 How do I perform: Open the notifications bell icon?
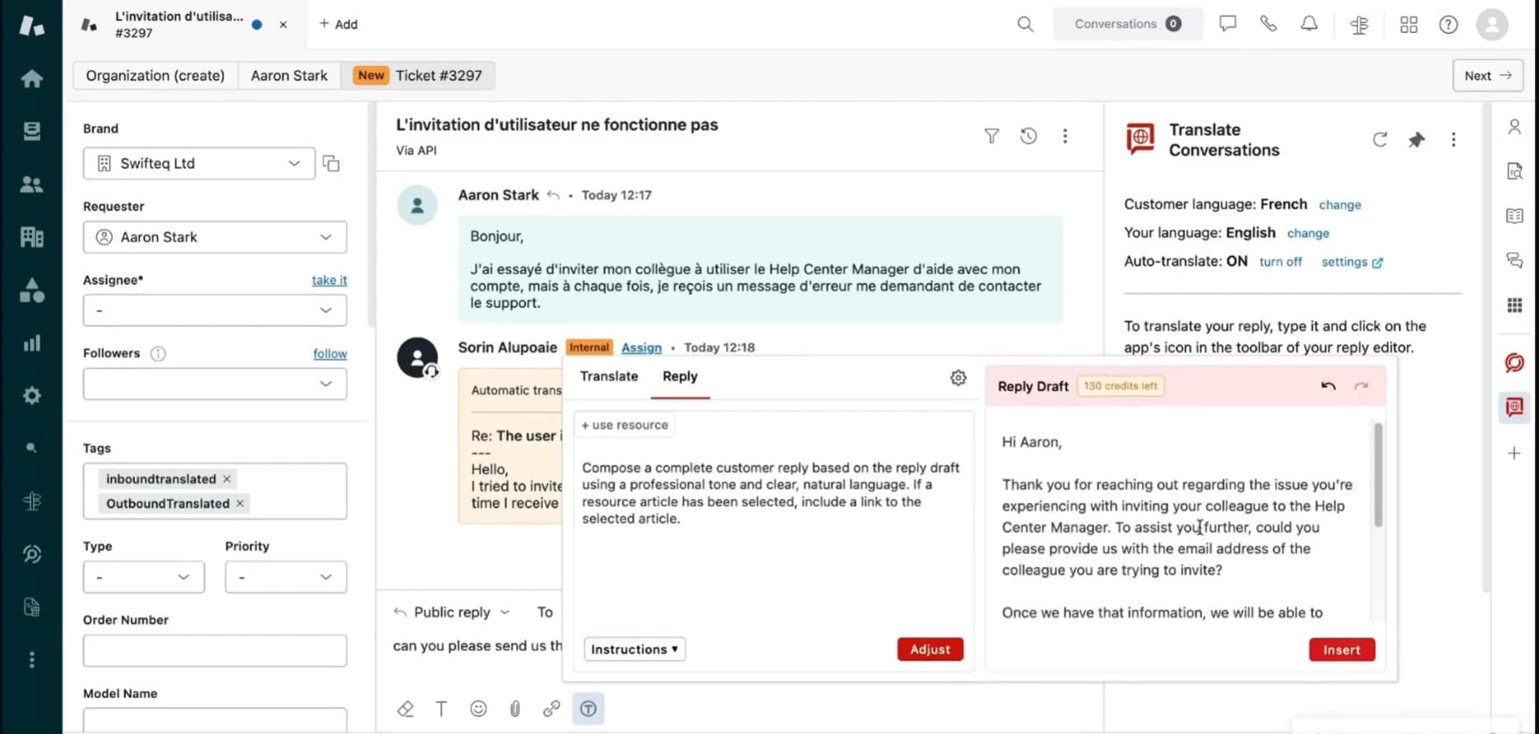point(1309,24)
